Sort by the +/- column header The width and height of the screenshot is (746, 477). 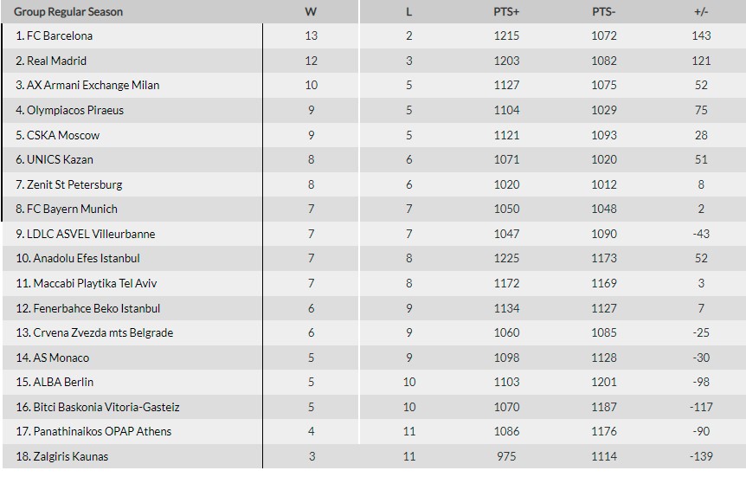[x=701, y=12]
